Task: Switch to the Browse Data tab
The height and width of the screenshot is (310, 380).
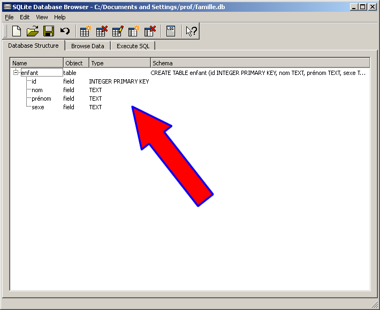Action: [x=87, y=46]
